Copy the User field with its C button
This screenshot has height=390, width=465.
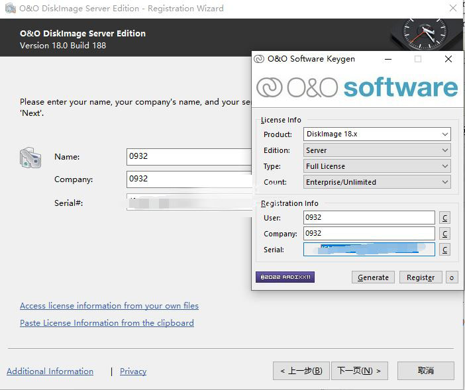pyautogui.click(x=444, y=218)
